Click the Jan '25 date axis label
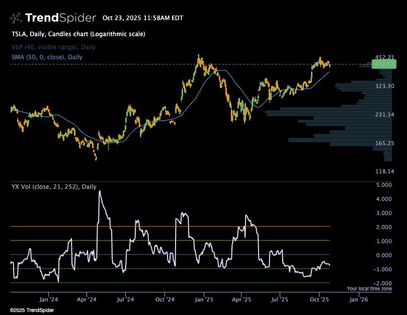 pyautogui.click(x=203, y=299)
